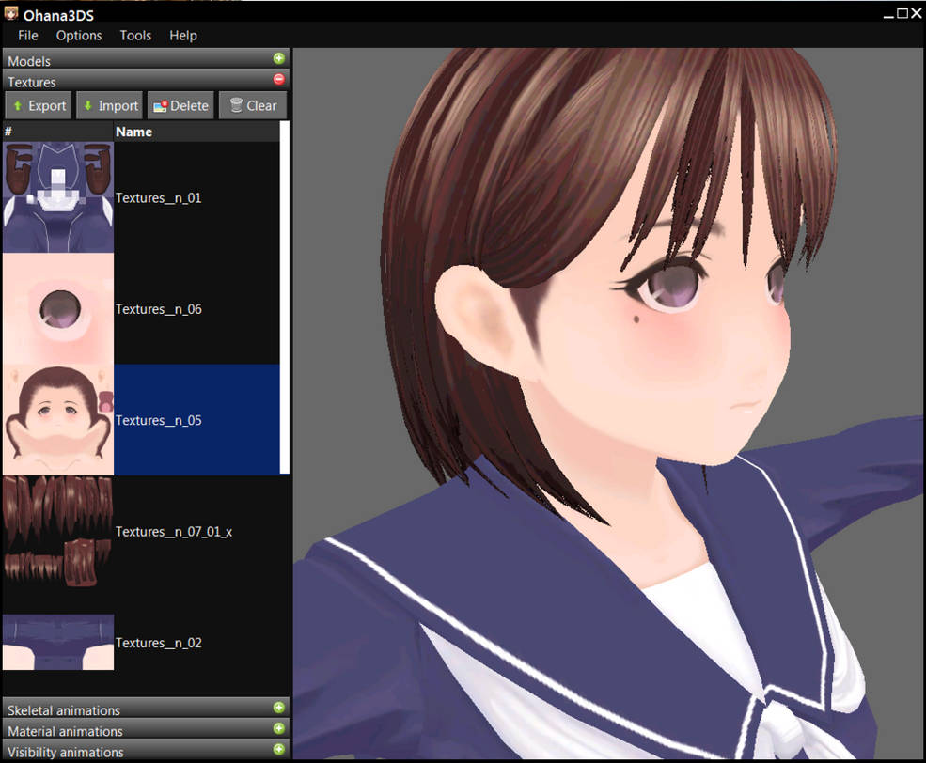The height and width of the screenshot is (763, 926).
Task: Click the red minus icon on Textures panel
Action: 278,79
